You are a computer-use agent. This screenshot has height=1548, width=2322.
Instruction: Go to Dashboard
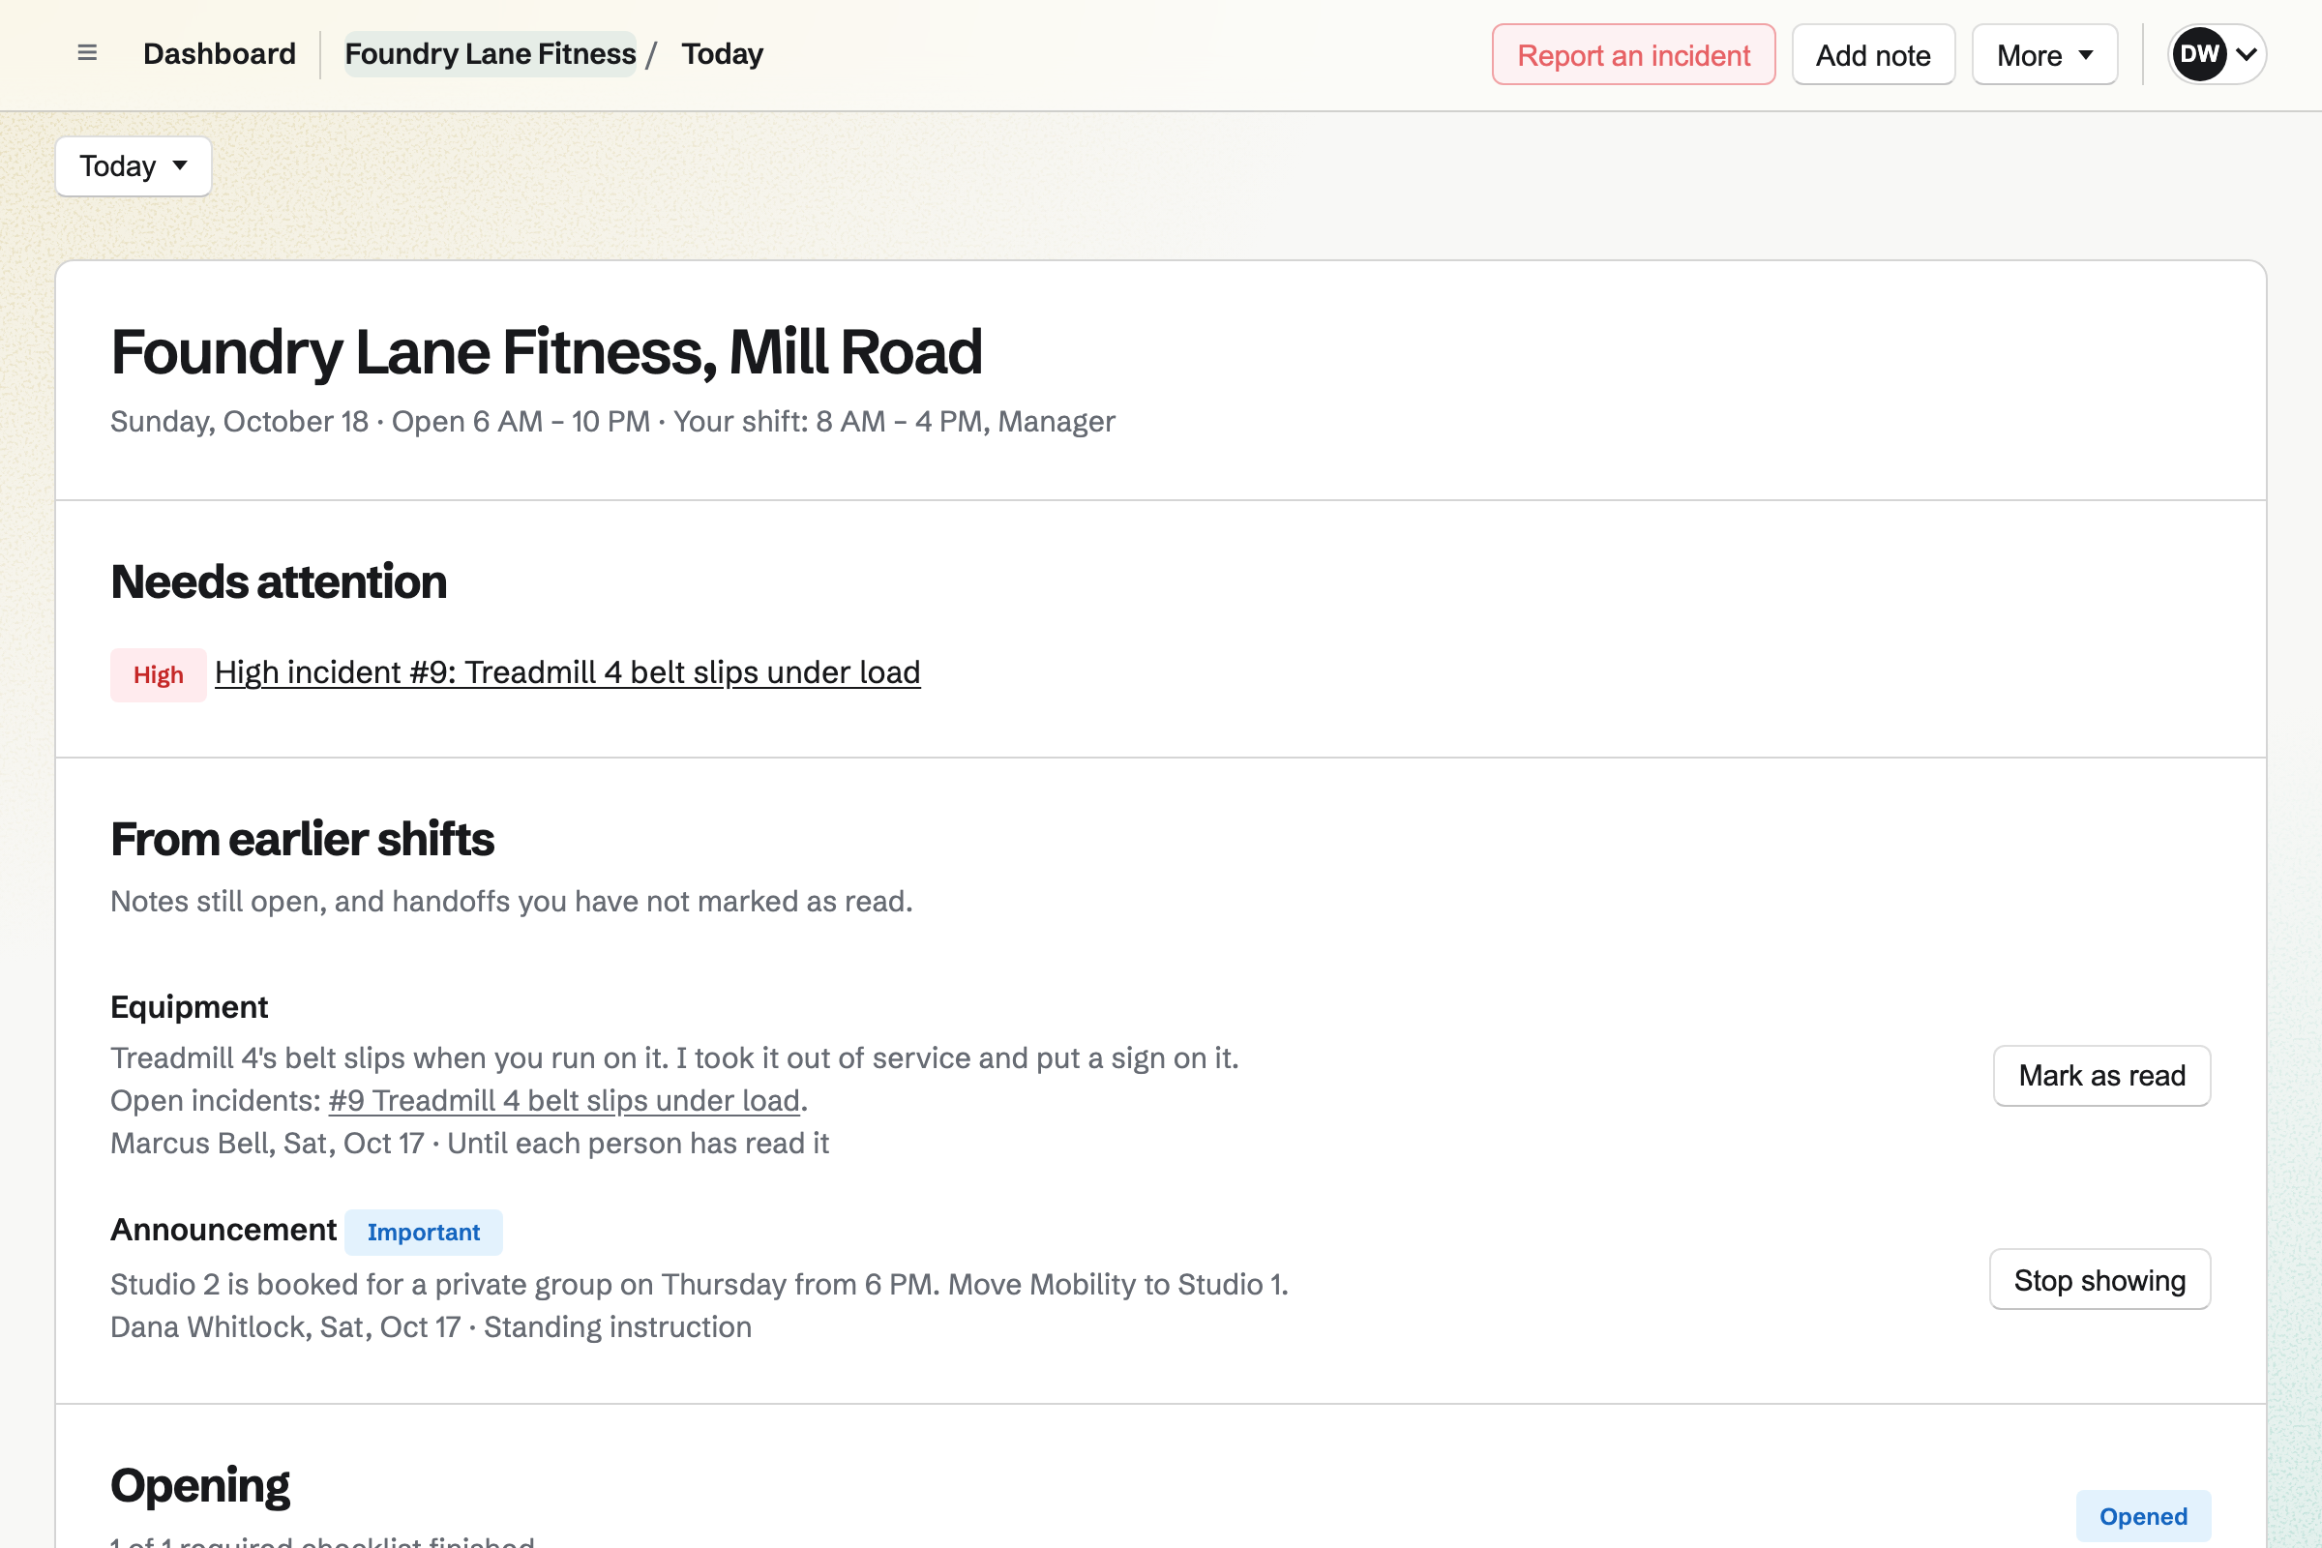(x=220, y=53)
